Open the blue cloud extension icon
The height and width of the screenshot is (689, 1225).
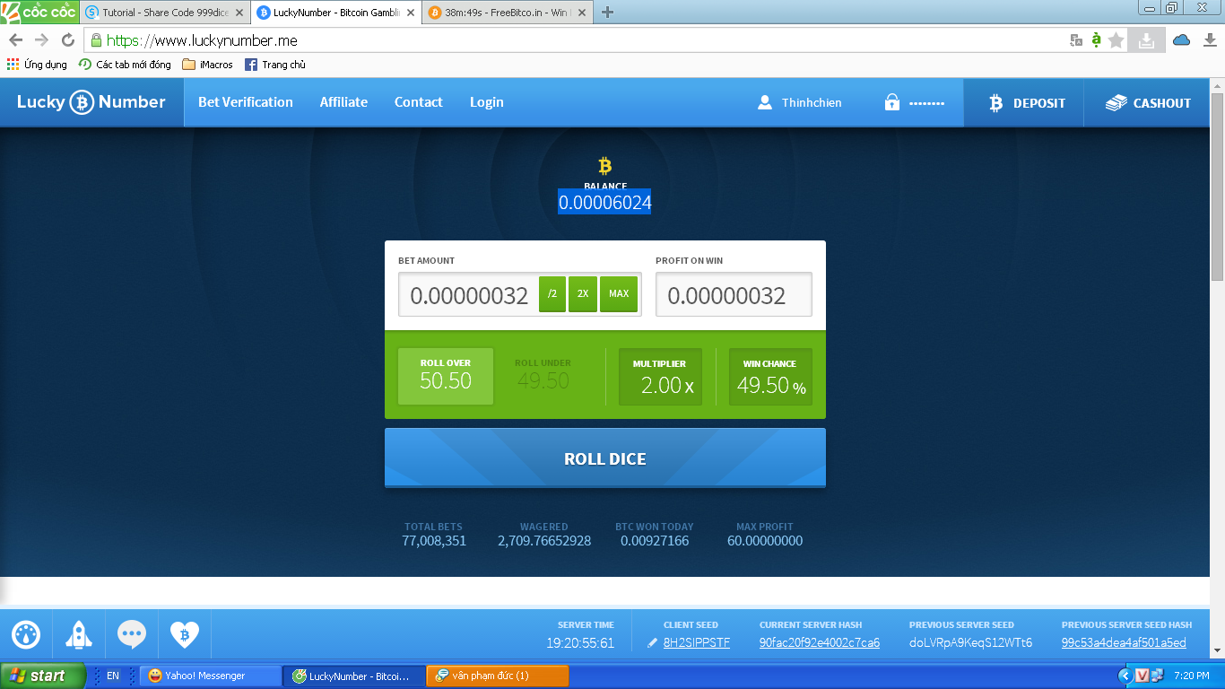click(x=1181, y=40)
